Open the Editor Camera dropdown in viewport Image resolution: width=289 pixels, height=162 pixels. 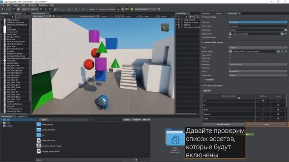click(41, 16)
